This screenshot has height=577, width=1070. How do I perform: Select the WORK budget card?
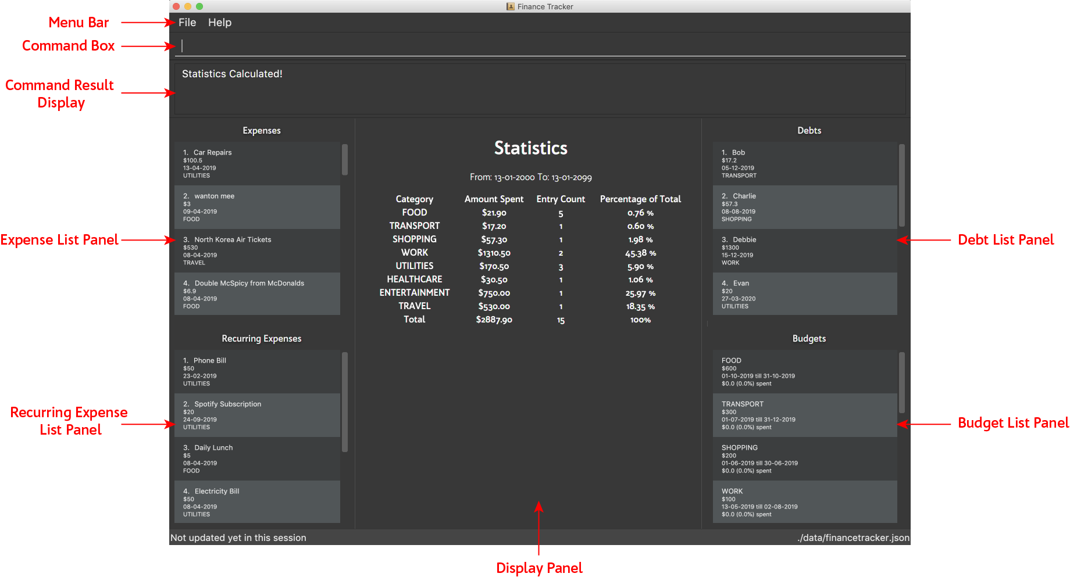pos(805,502)
